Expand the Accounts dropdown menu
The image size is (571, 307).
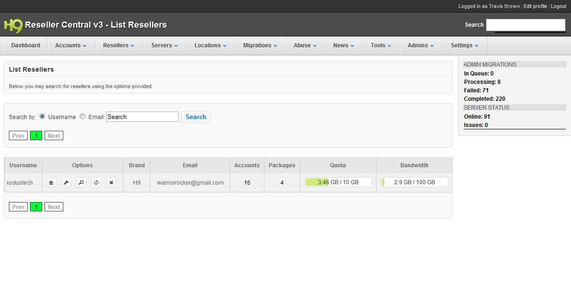point(71,45)
